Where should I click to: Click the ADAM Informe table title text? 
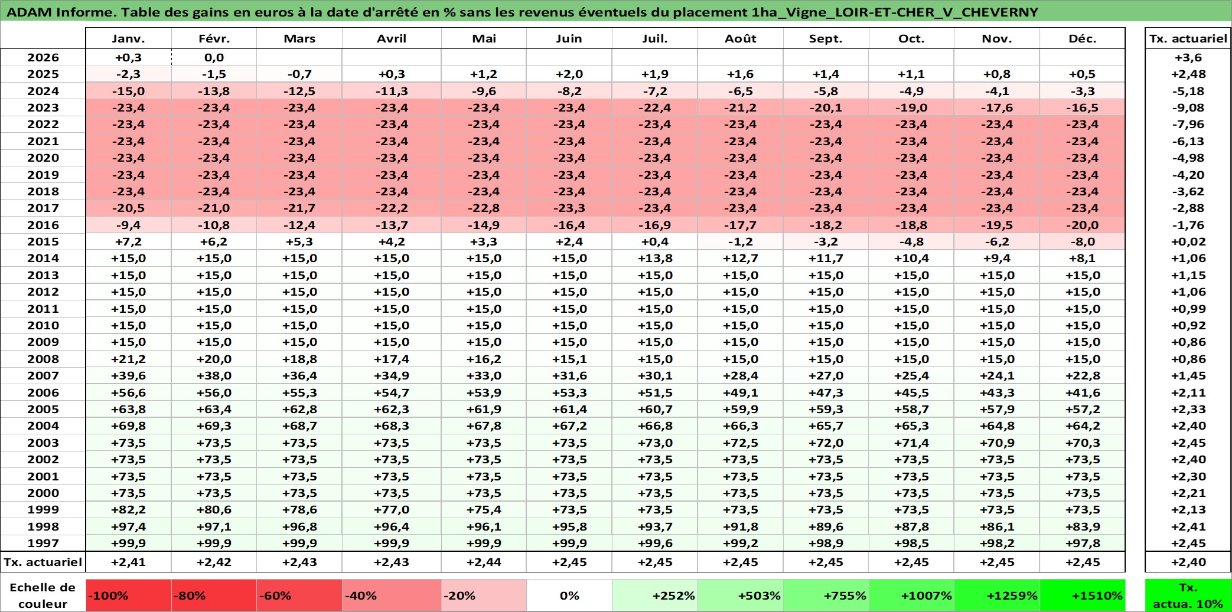click(x=522, y=12)
